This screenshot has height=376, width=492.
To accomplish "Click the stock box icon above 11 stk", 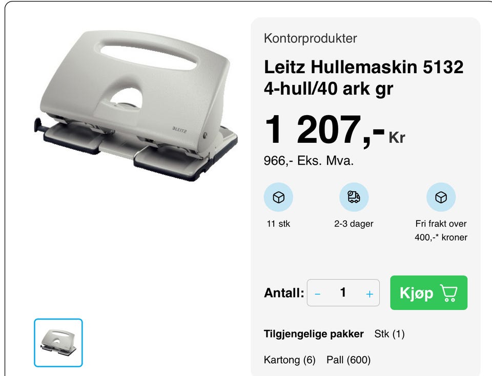I will [x=278, y=197].
